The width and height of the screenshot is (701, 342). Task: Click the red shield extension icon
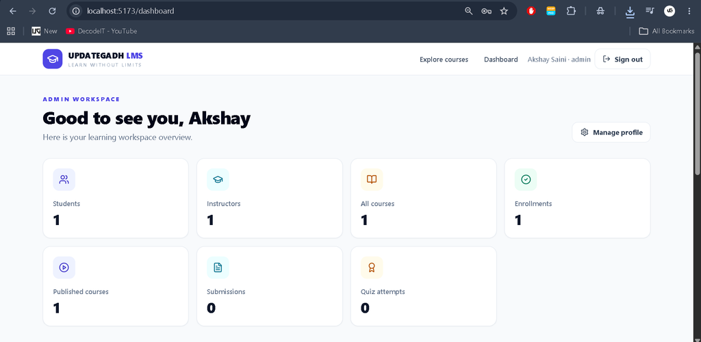(x=531, y=11)
